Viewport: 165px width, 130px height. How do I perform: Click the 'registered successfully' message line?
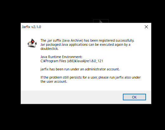pyautogui.click(x=87, y=40)
